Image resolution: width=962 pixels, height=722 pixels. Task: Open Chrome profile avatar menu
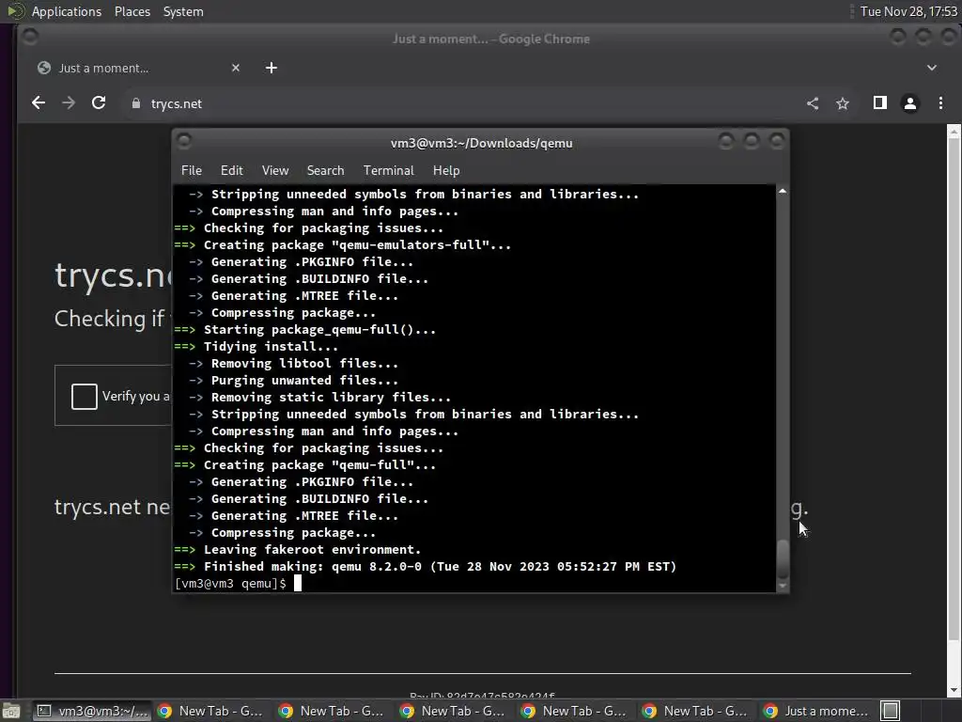pos(909,103)
